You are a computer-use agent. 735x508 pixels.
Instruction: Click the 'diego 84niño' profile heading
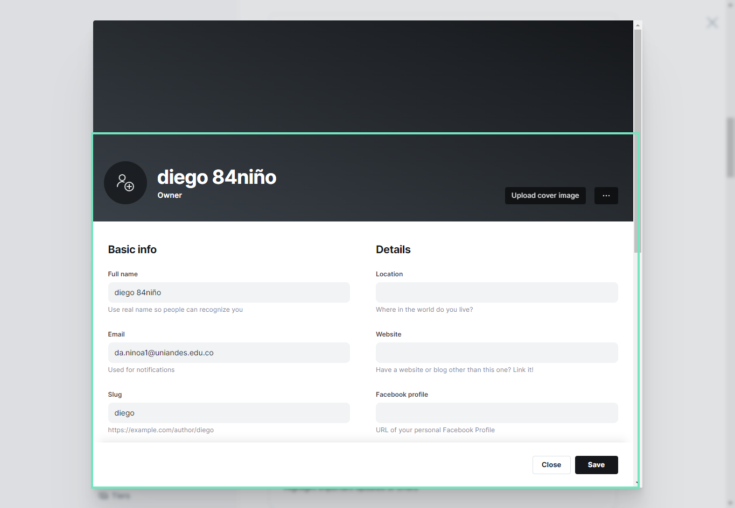coord(216,177)
